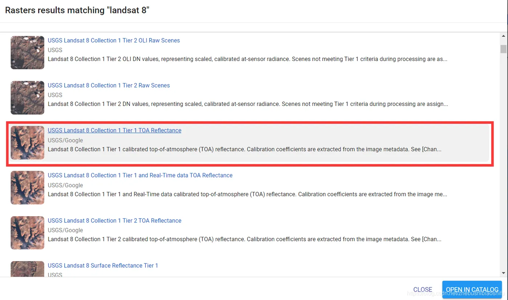Open USGS Landsat 8 Collection 1 Tier 2 Raw Scenes

coord(108,86)
